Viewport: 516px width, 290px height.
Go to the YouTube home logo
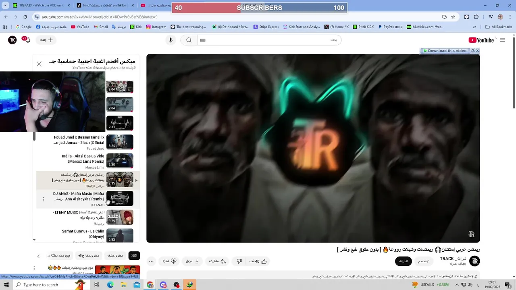click(481, 40)
